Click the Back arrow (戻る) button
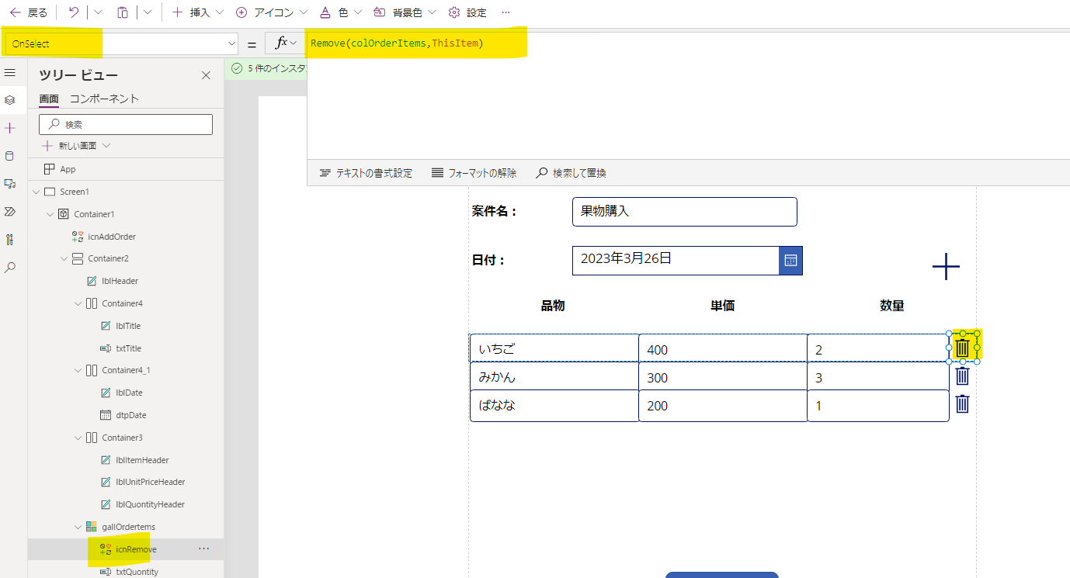 pyautogui.click(x=28, y=12)
